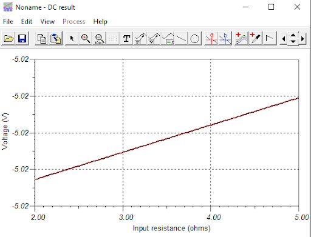This screenshot has height=237, width=311.
Task: Click the Zoom 100% magnifier icon
Action: pos(99,38)
